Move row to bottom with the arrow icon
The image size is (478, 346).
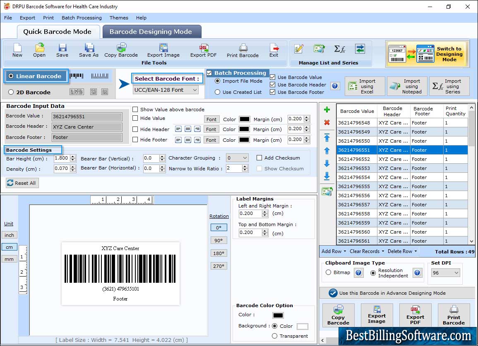point(327,176)
